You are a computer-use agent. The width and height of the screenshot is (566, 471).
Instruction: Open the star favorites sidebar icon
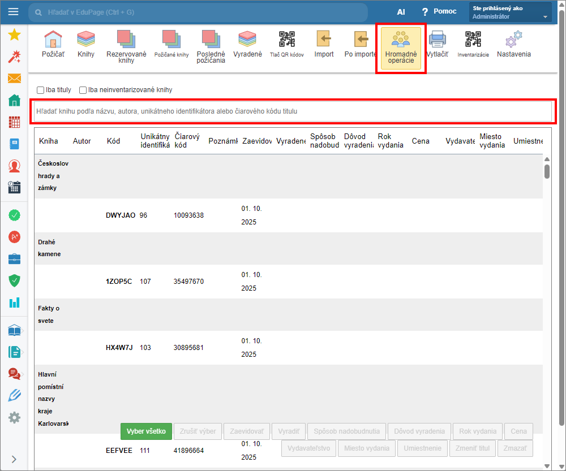point(14,35)
